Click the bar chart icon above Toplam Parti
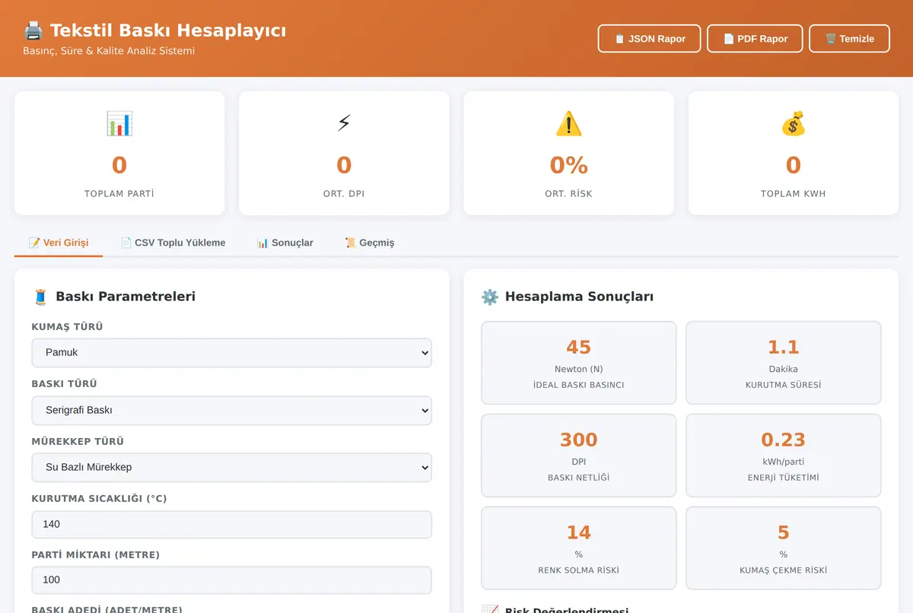Screen dimensions: 913x613 (119, 123)
